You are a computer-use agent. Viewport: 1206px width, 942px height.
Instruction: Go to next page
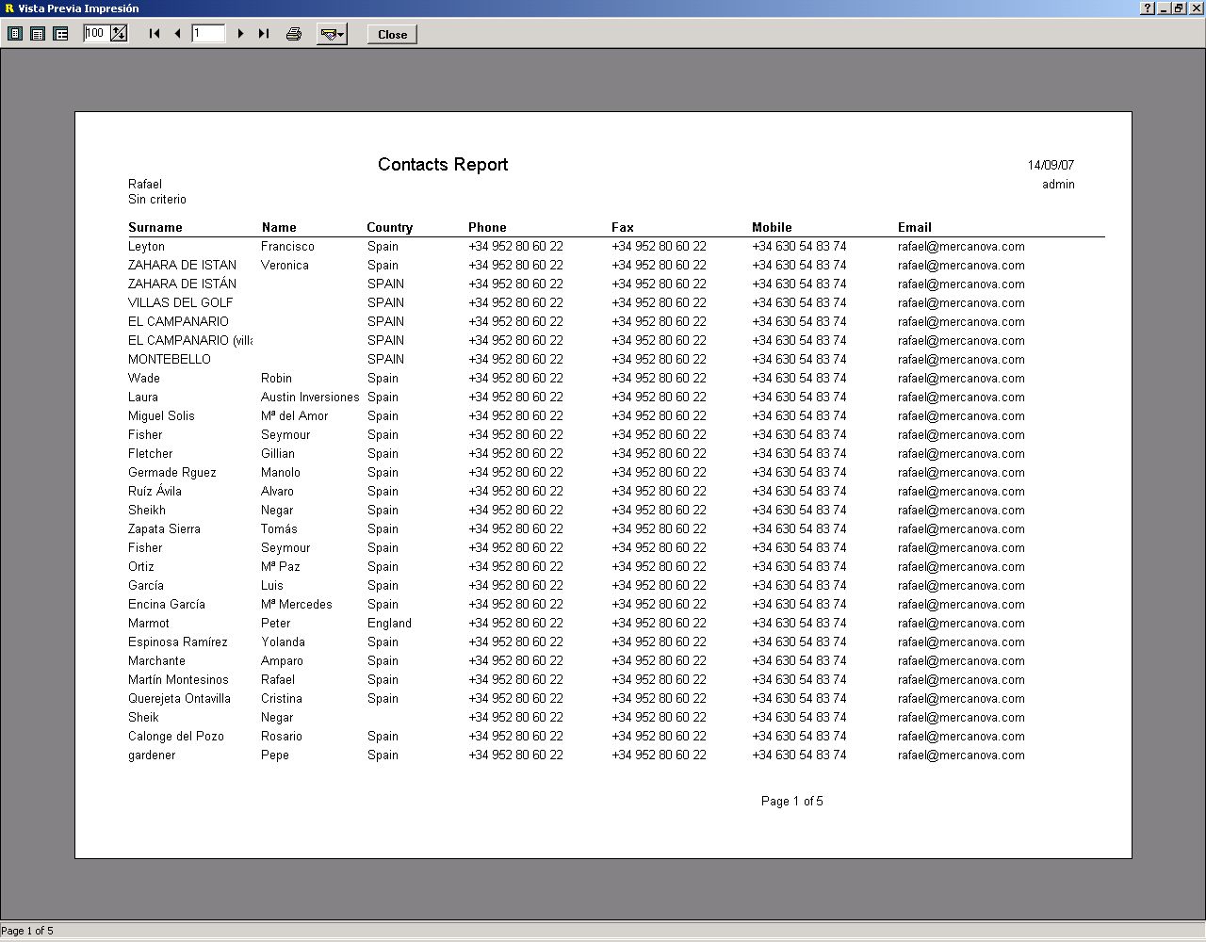point(240,34)
